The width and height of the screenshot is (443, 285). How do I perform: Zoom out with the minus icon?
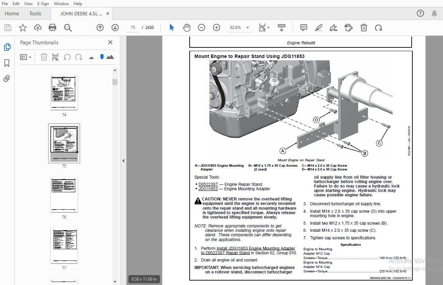202,28
